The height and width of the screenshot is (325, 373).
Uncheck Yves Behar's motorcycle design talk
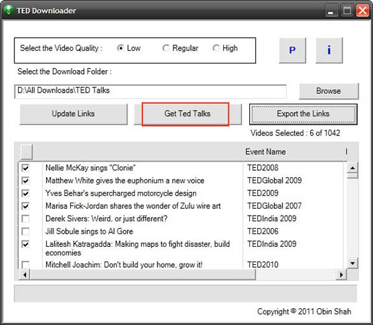tap(25, 193)
